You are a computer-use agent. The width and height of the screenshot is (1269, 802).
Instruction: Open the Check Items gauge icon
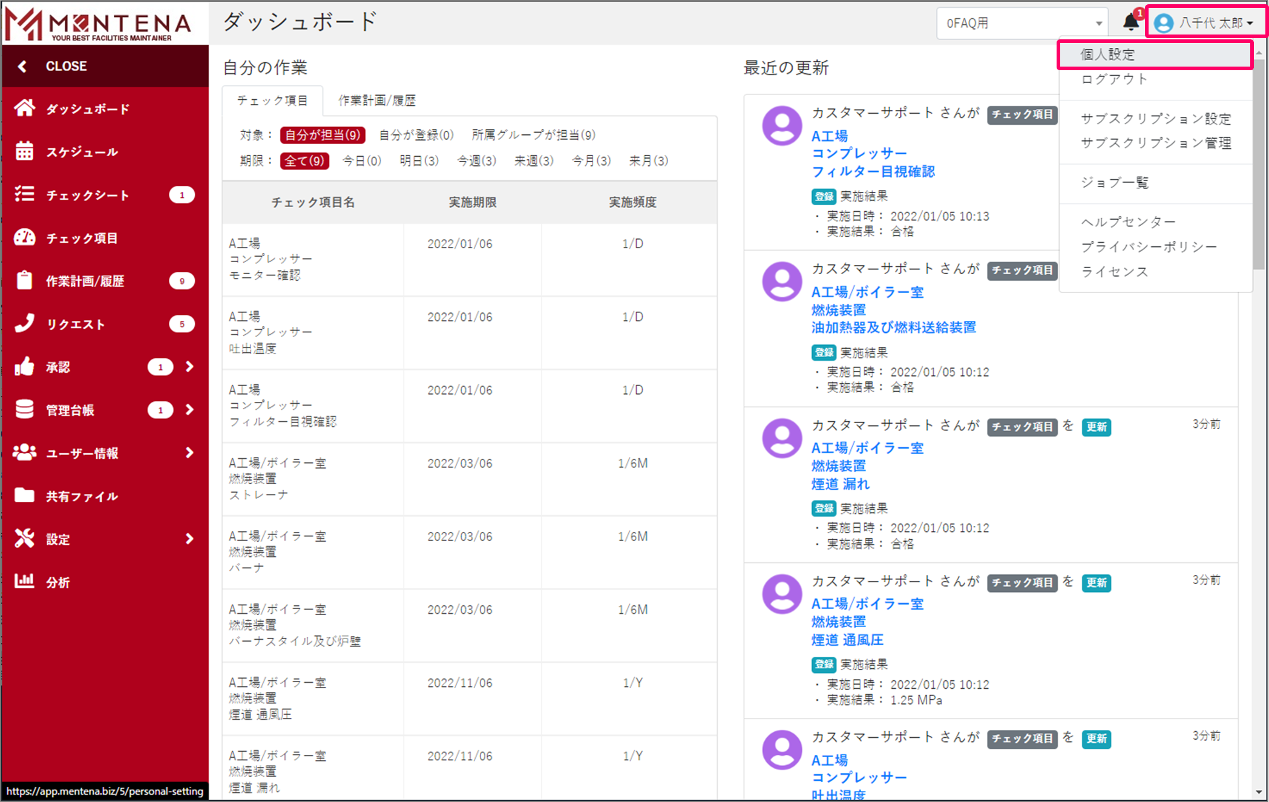pyautogui.click(x=25, y=237)
